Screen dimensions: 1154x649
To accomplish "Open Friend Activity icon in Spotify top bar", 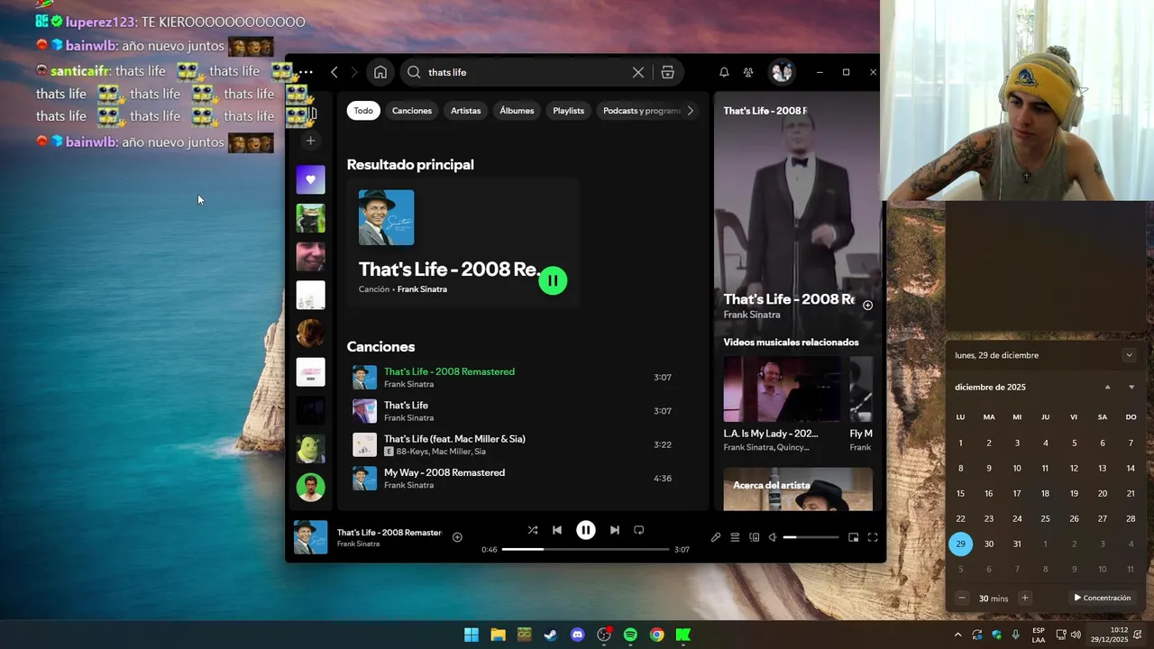I will pos(748,72).
